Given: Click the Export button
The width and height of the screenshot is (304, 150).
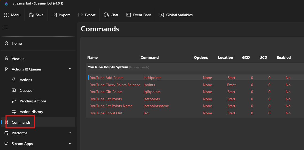Looking at the screenshot, I should (86, 15).
